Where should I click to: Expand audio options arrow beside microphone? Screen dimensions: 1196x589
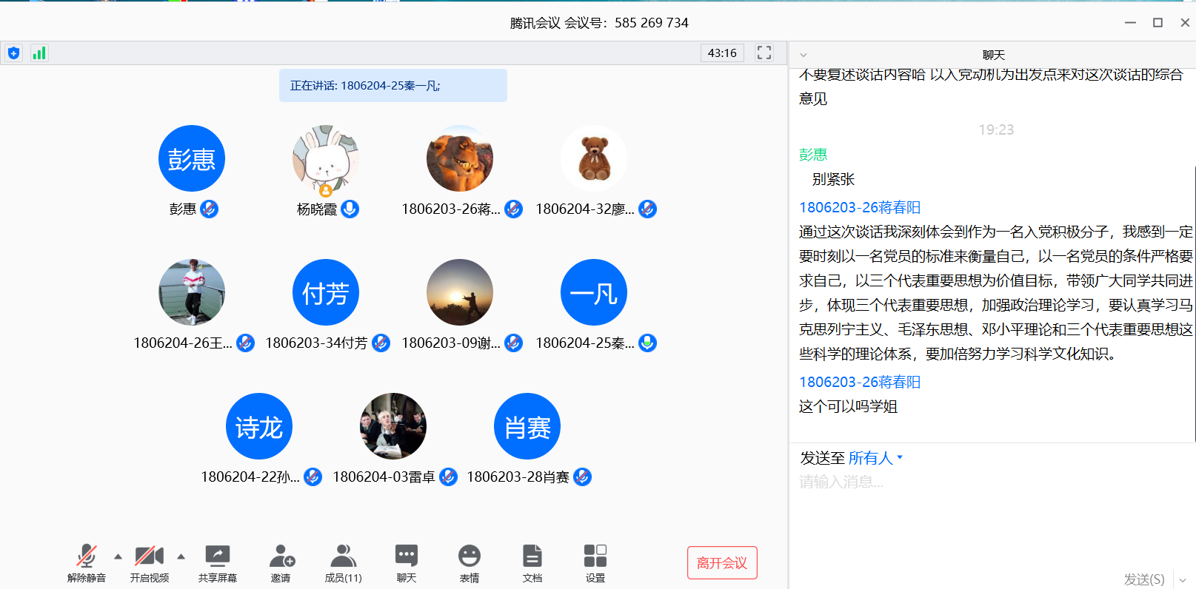pyautogui.click(x=118, y=556)
